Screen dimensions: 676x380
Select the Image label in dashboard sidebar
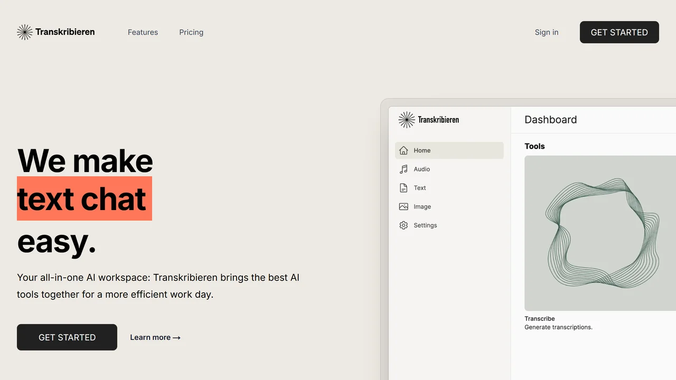click(422, 207)
